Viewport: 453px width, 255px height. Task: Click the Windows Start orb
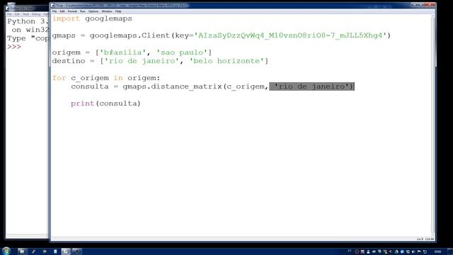[6, 251]
